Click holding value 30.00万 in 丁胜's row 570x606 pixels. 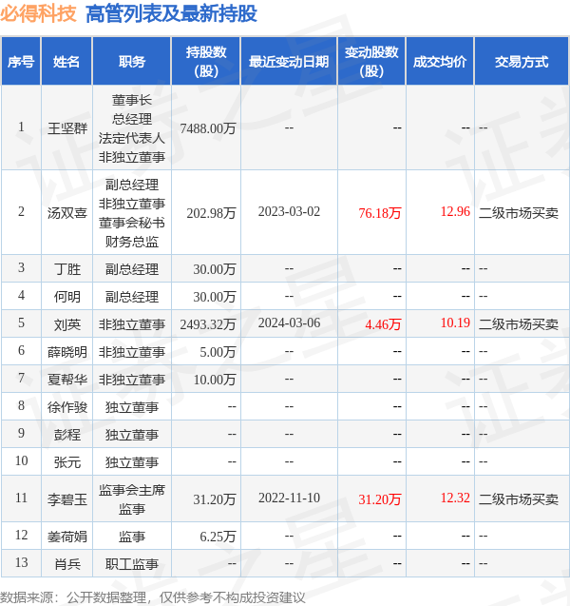coord(215,268)
